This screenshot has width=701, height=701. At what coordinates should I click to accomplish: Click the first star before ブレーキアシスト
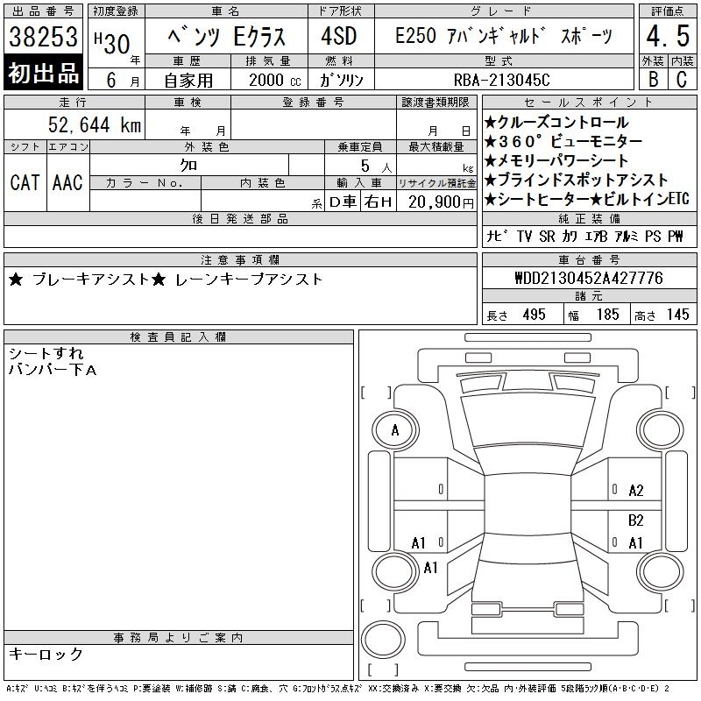tap(16, 280)
